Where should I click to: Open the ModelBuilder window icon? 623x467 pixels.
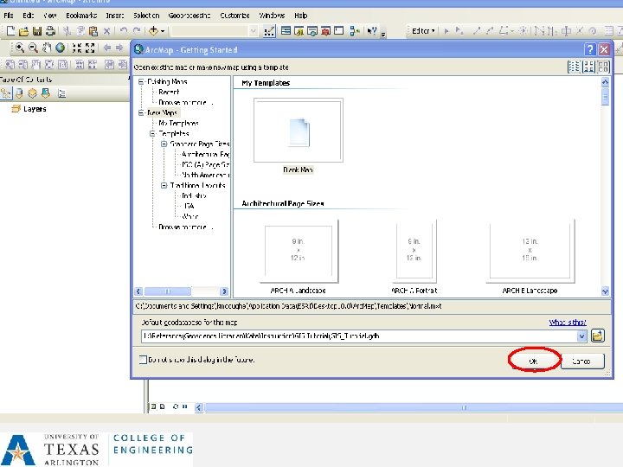pyautogui.click(x=355, y=31)
